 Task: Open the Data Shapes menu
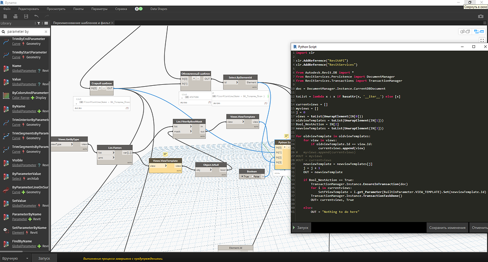coord(159,9)
